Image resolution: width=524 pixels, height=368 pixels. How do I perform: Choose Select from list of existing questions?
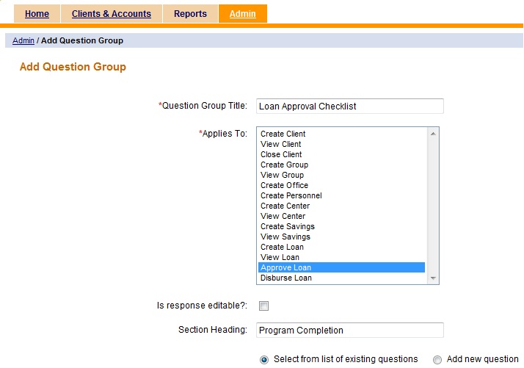pyautogui.click(x=264, y=359)
